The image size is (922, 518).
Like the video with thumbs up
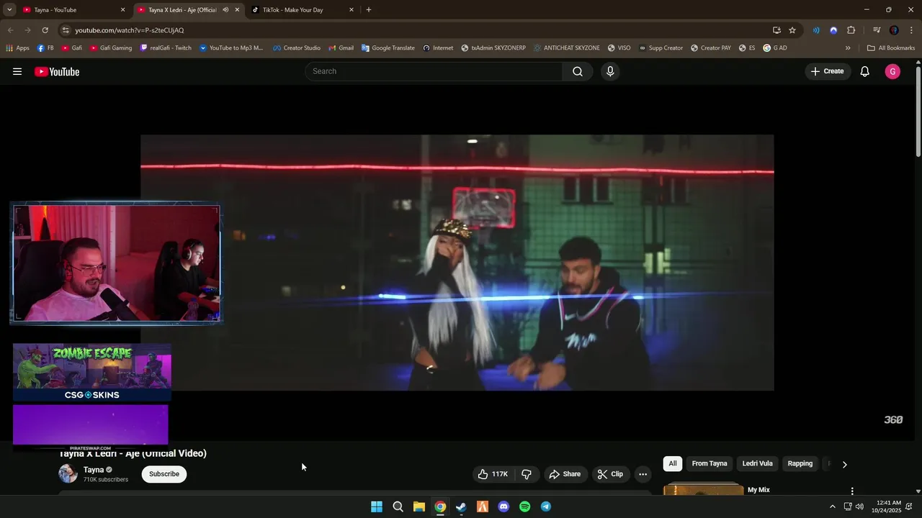tap(493, 474)
